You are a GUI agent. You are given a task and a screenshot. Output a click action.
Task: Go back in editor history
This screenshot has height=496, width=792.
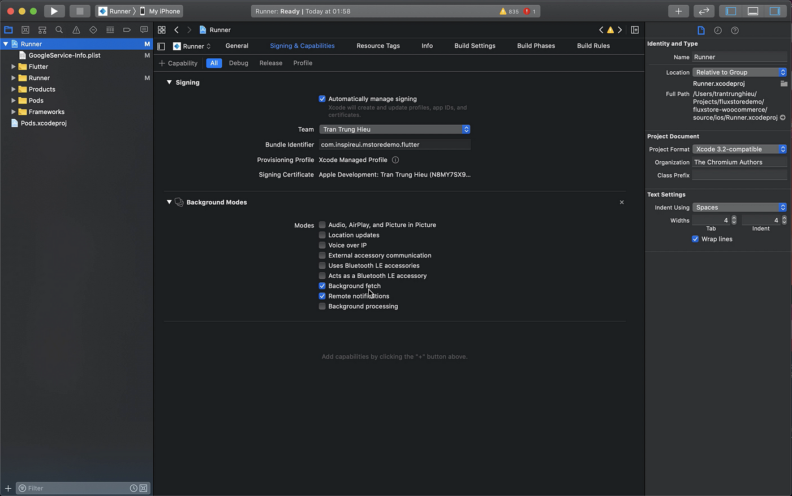[177, 30]
